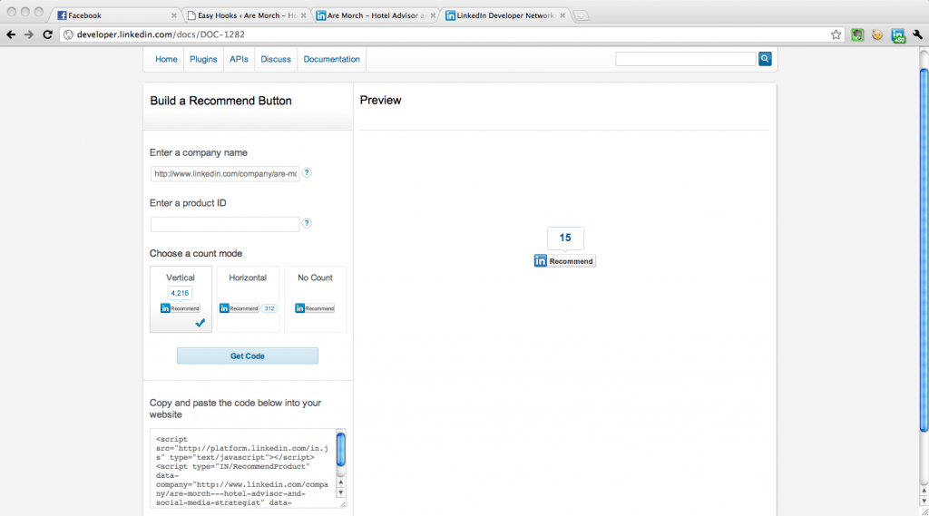Image resolution: width=929 pixels, height=516 pixels.
Task: Click the browser address bar URL
Action: point(161,35)
